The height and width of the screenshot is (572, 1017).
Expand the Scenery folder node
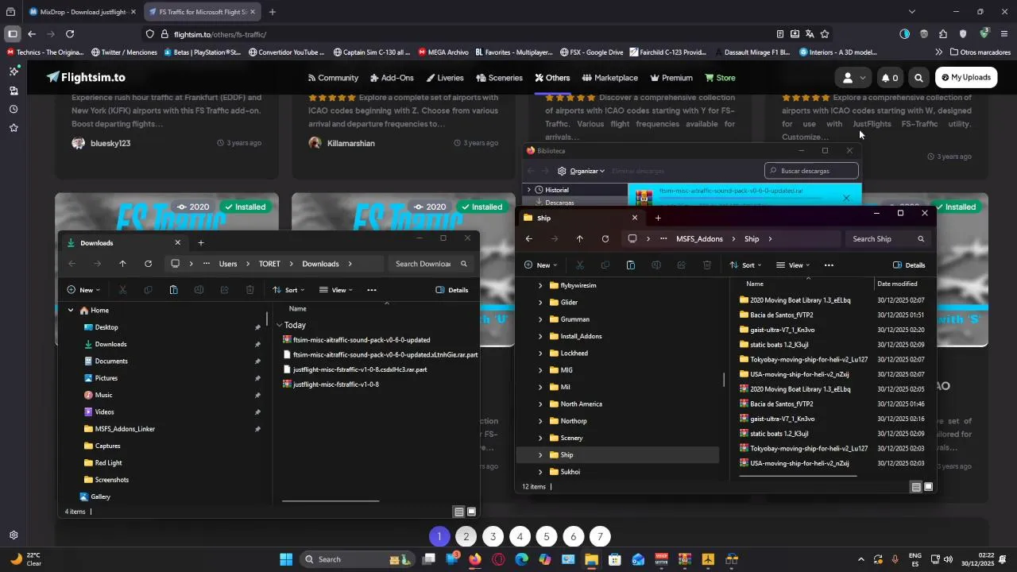coord(541,439)
